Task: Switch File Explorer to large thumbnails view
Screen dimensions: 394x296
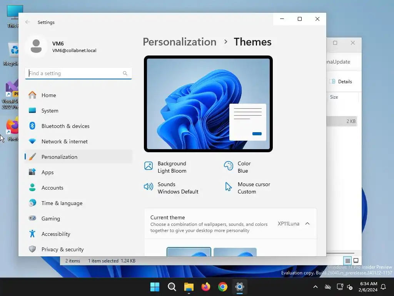Action: pos(356,261)
